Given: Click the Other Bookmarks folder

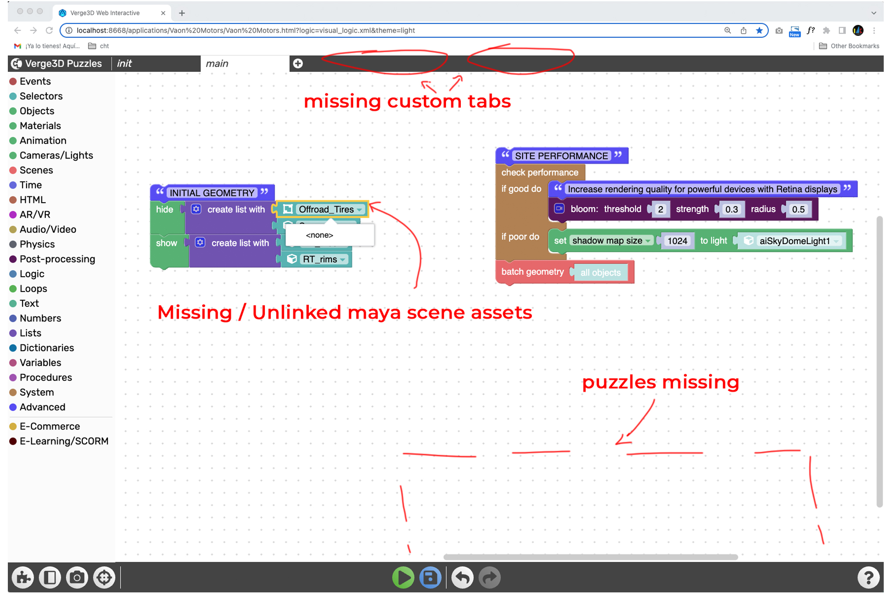Looking at the screenshot, I should pyautogui.click(x=849, y=46).
